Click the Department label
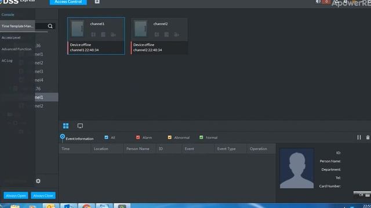This screenshot has height=208, width=371. click(331, 169)
